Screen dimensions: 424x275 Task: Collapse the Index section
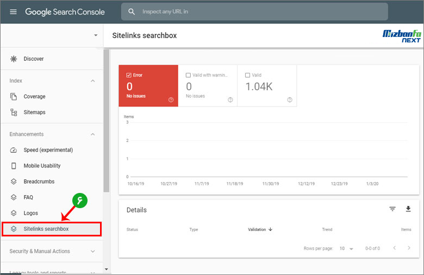tap(93, 81)
